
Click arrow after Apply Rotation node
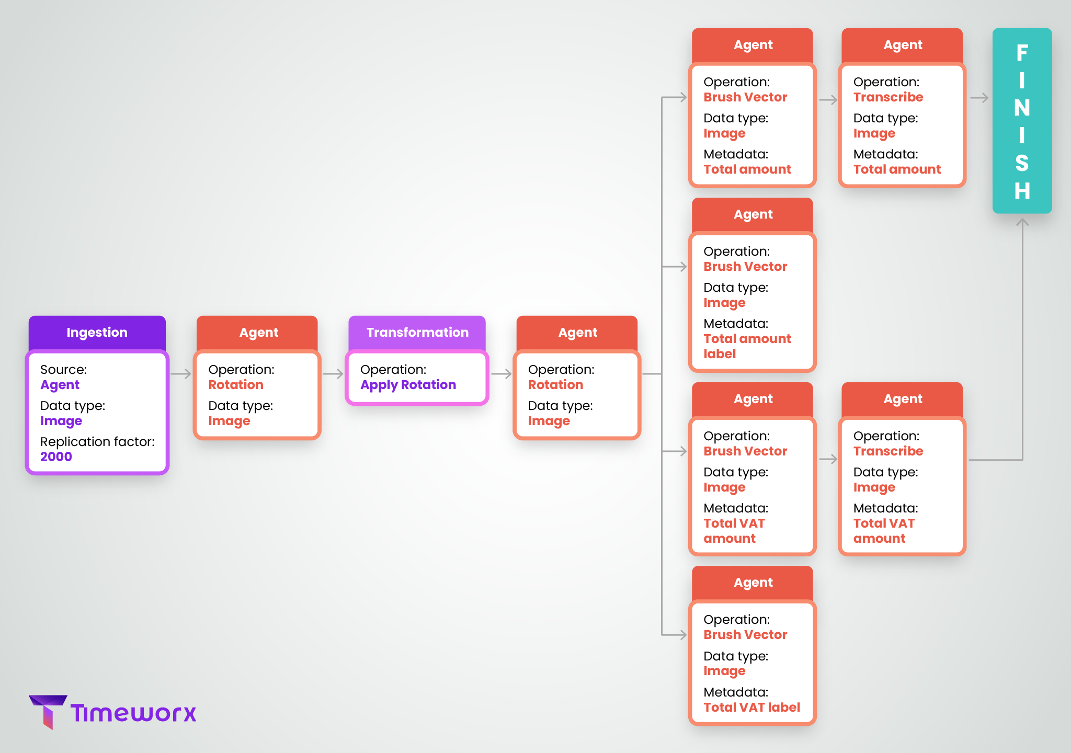click(501, 374)
